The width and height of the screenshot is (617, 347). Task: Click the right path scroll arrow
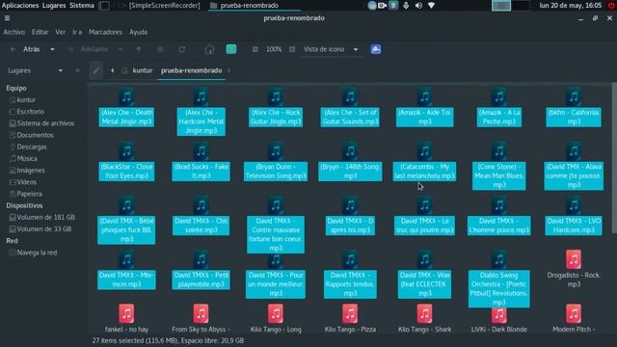(x=229, y=70)
